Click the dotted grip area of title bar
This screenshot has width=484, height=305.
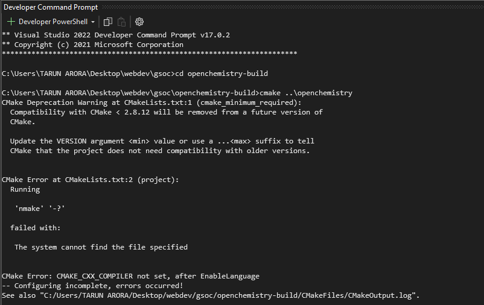coord(293,7)
